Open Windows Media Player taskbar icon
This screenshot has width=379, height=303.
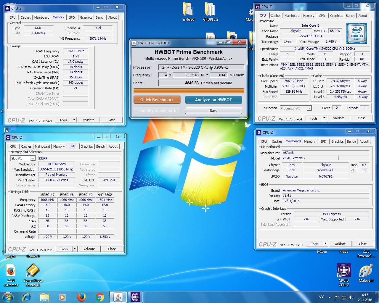pyautogui.click(x=62, y=297)
